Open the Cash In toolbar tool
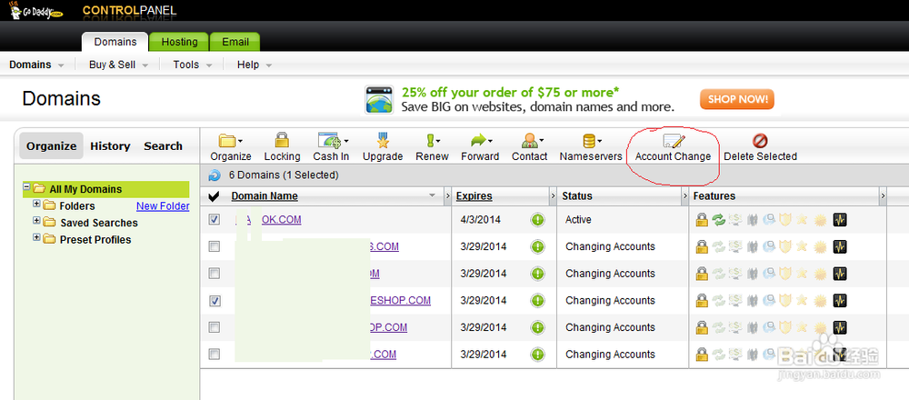Image resolution: width=909 pixels, height=400 pixels. pyautogui.click(x=331, y=147)
